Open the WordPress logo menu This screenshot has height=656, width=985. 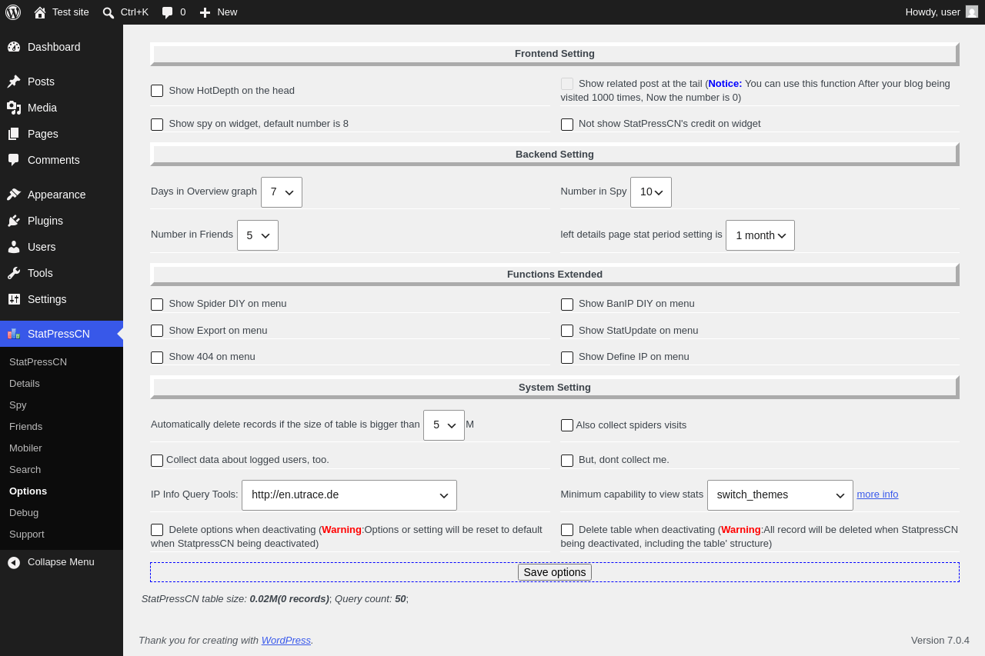point(13,12)
